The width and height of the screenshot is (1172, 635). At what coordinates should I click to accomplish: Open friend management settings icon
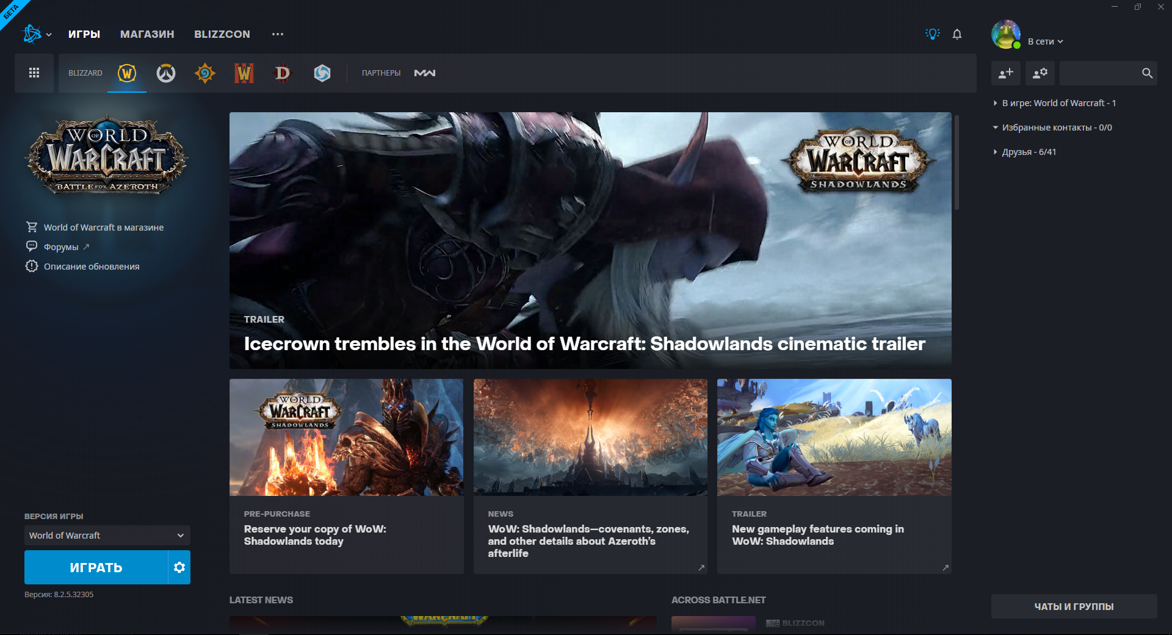[1040, 73]
